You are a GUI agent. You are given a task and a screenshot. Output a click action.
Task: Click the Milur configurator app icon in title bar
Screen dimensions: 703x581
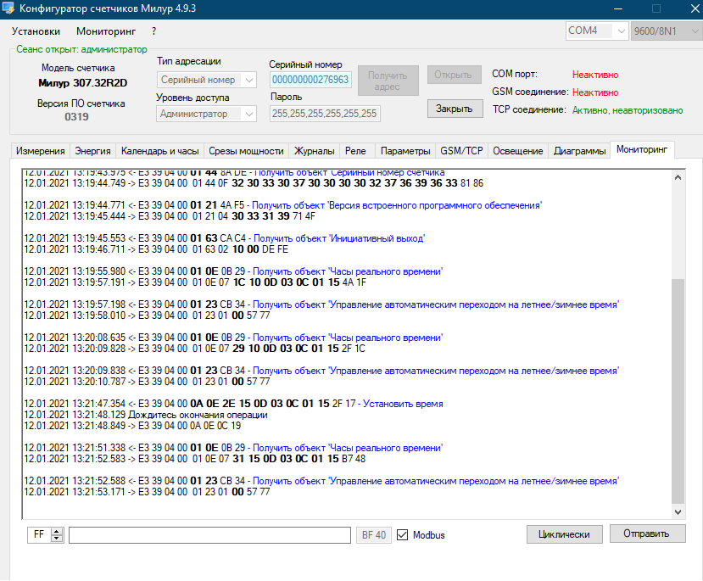pos(8,8)
